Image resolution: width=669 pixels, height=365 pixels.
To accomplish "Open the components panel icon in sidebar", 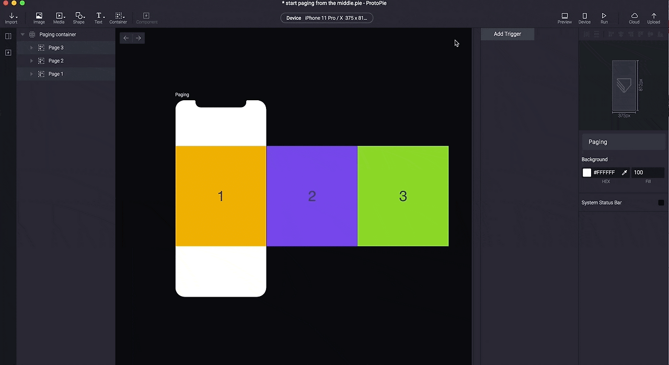I will [8, 53].
